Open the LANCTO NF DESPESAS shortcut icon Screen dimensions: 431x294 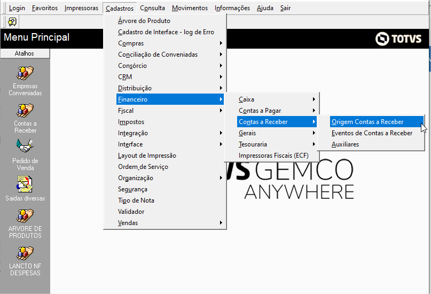click(25, 253)
